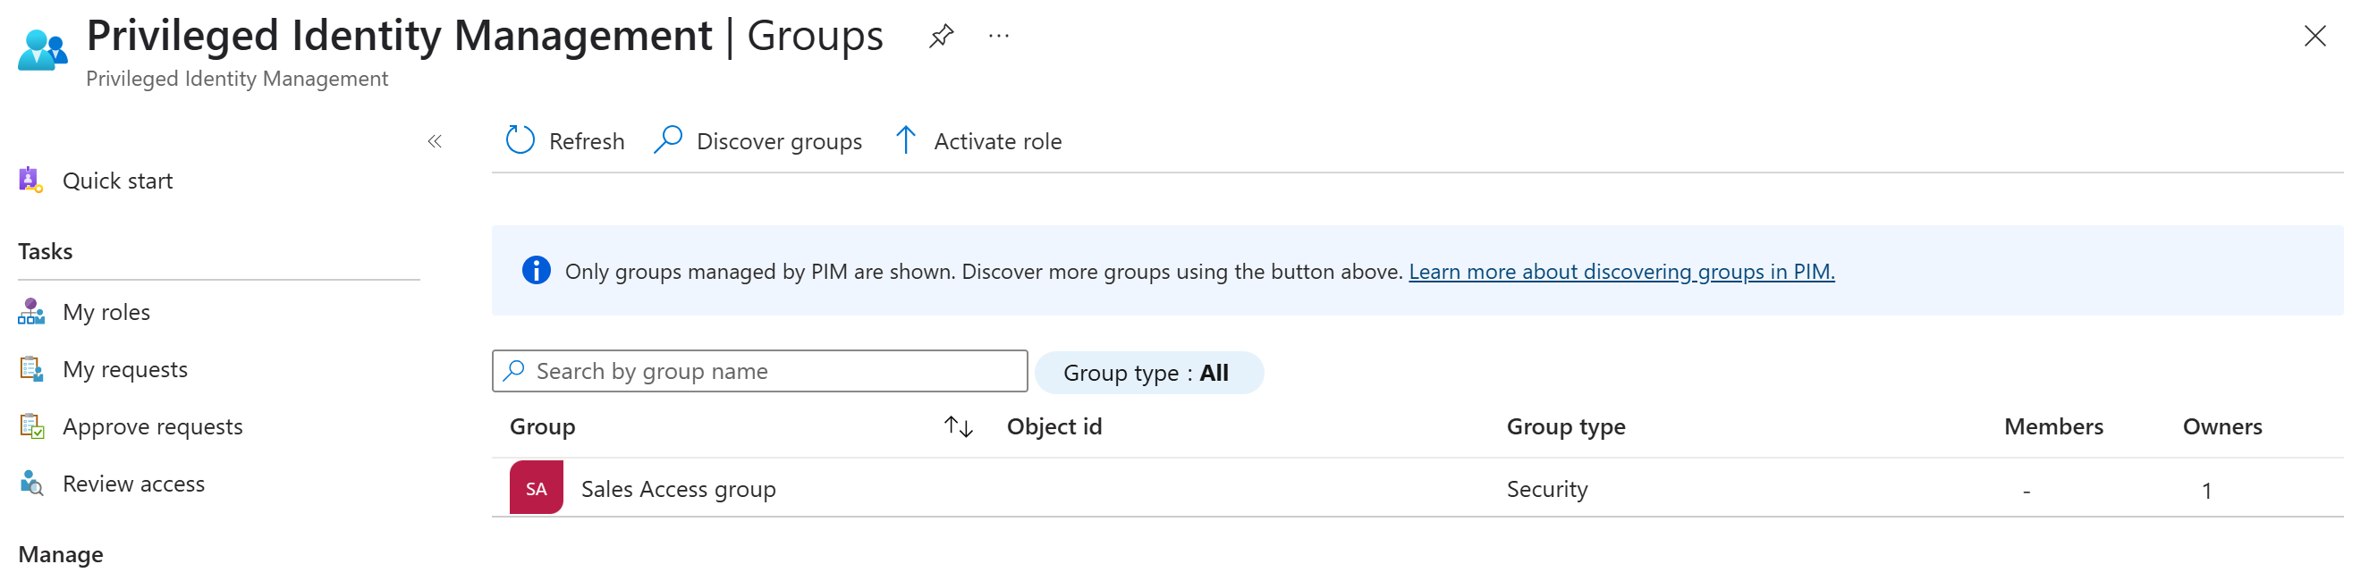The image size is (2361, 581).
Task: Open Review access in the sidebar
Action: click(133, 484)
